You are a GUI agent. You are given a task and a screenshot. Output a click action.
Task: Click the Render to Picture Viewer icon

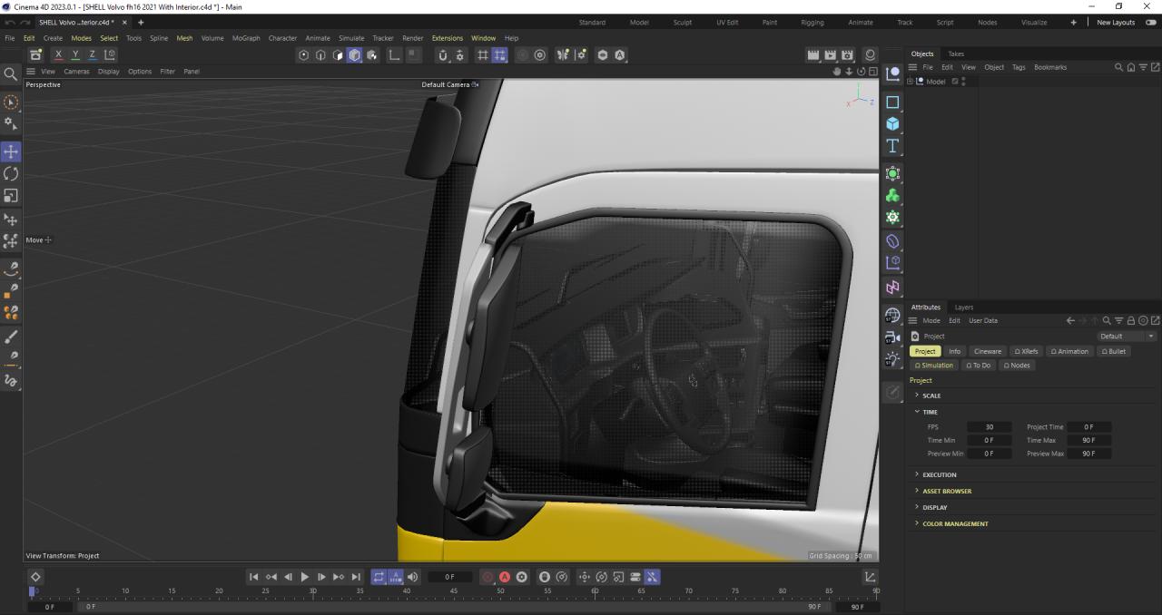(830, 55)
